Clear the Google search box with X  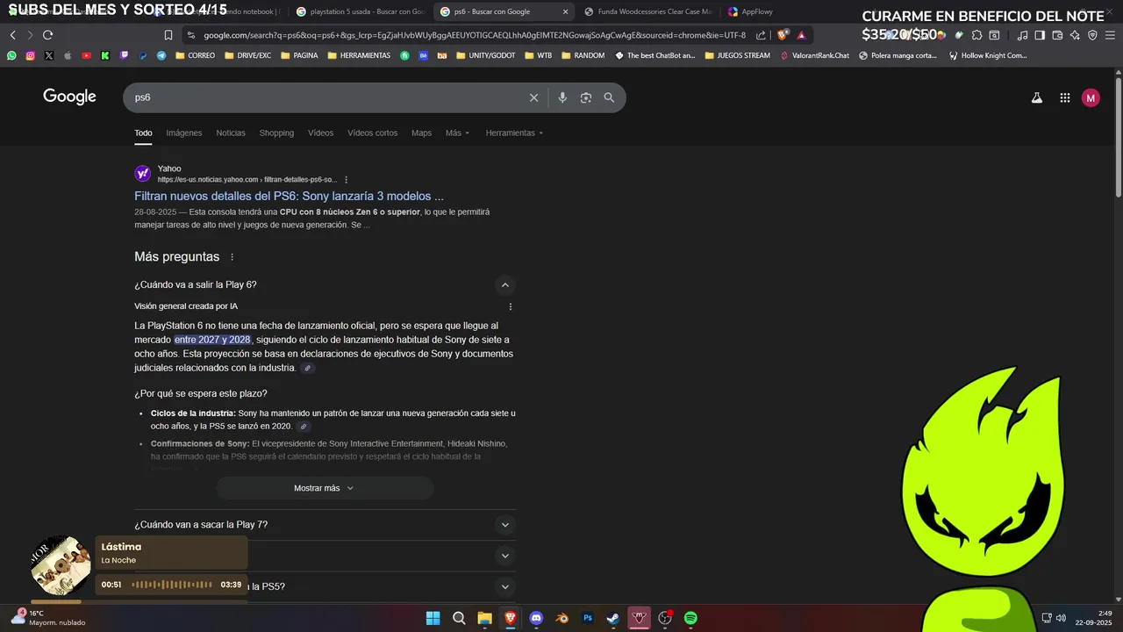click(533, 97)
